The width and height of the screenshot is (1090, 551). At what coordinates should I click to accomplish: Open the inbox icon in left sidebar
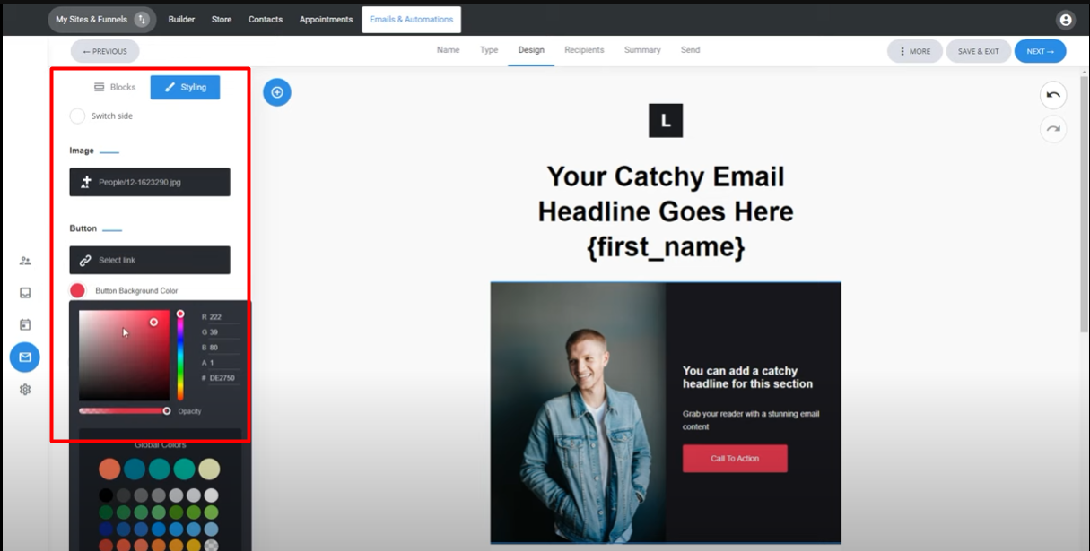(x=25, y=293)
